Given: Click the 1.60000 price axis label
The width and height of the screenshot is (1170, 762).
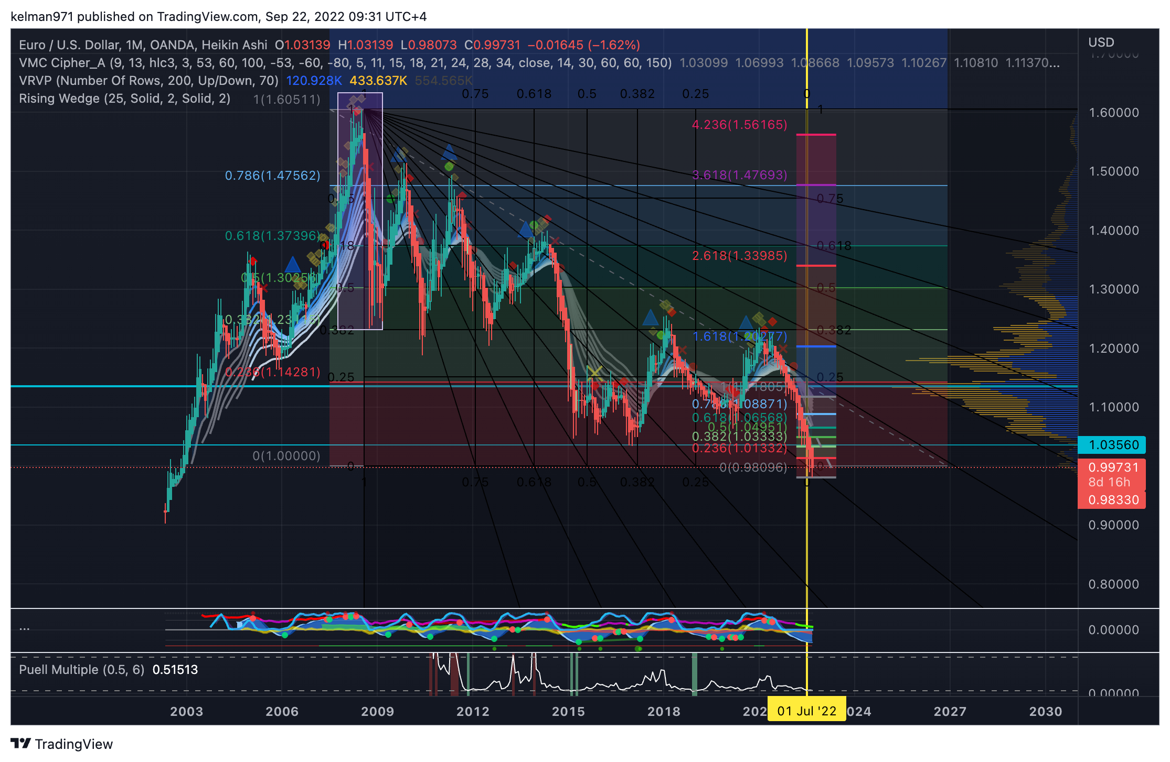Looking at the screenshot, I should click(1113, 113).
